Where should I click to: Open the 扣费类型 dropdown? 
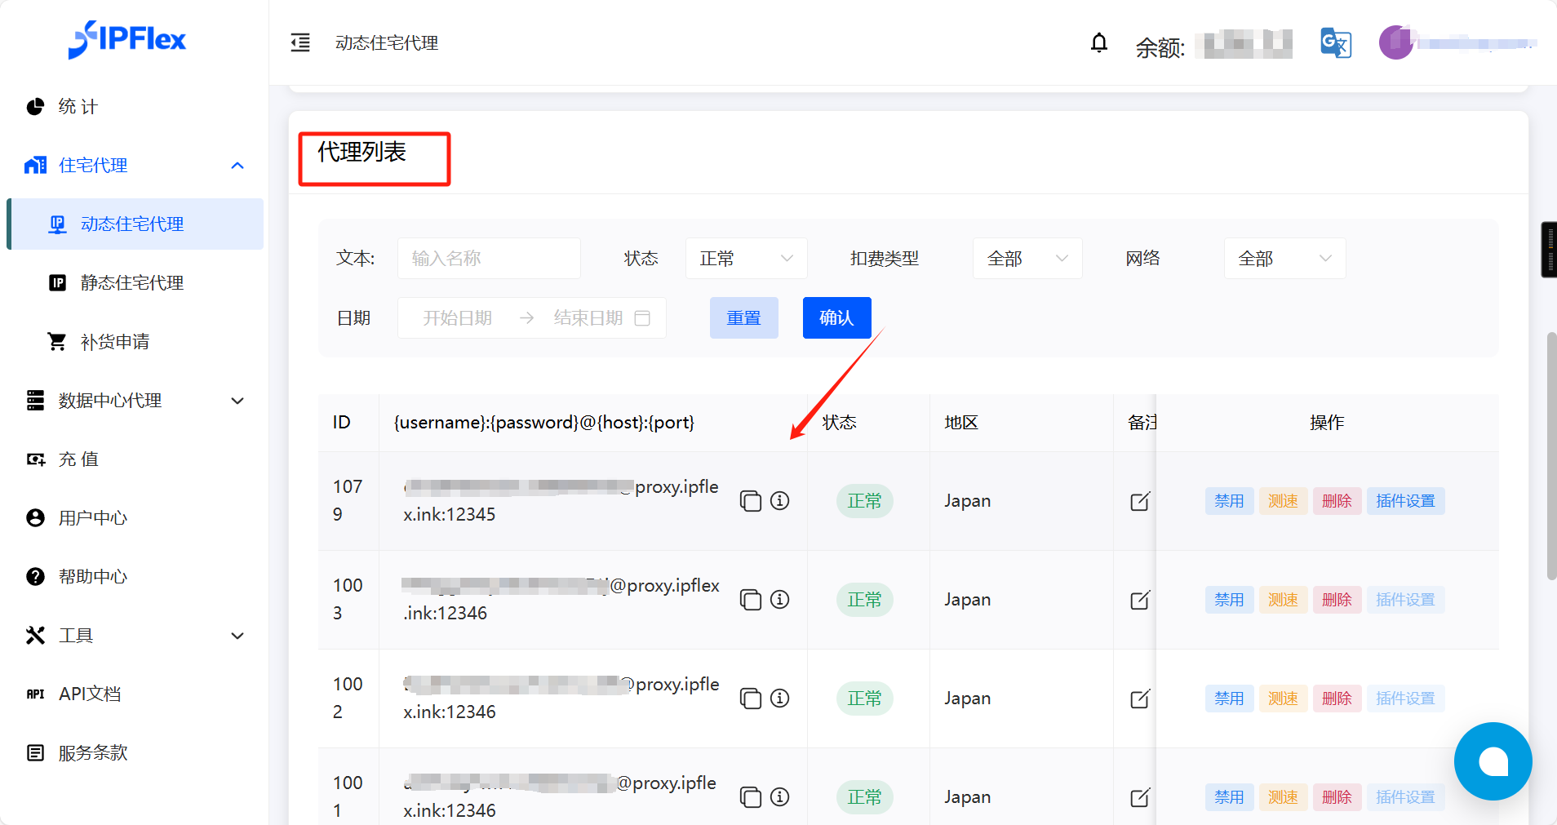pos(1027,259)
